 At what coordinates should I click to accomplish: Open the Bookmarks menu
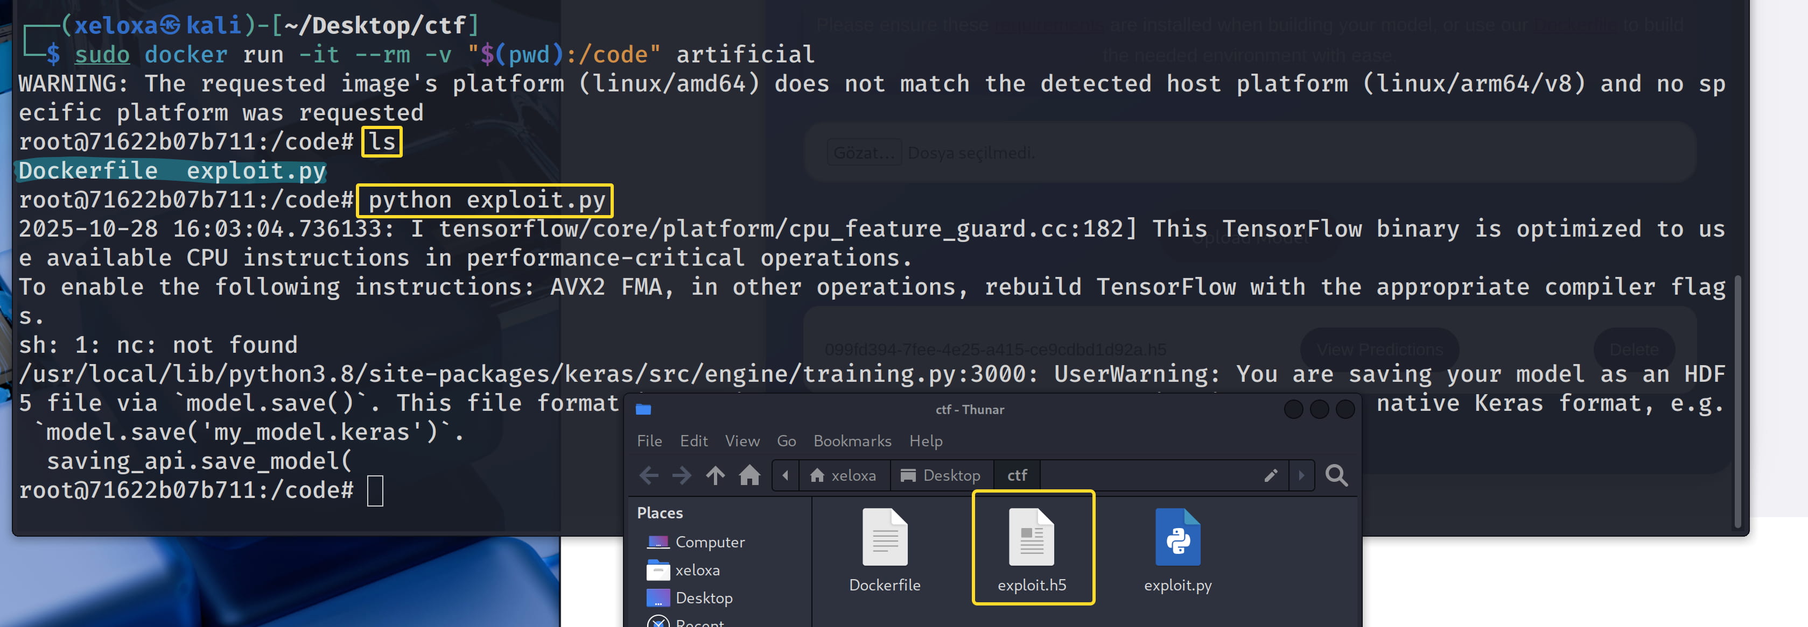coord(852,441)
